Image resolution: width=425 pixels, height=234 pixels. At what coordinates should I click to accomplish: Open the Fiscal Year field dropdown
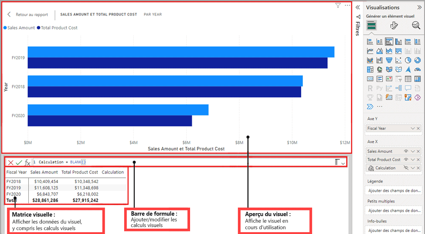412,129
